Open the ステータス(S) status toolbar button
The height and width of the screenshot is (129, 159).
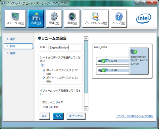click(15, 18)
